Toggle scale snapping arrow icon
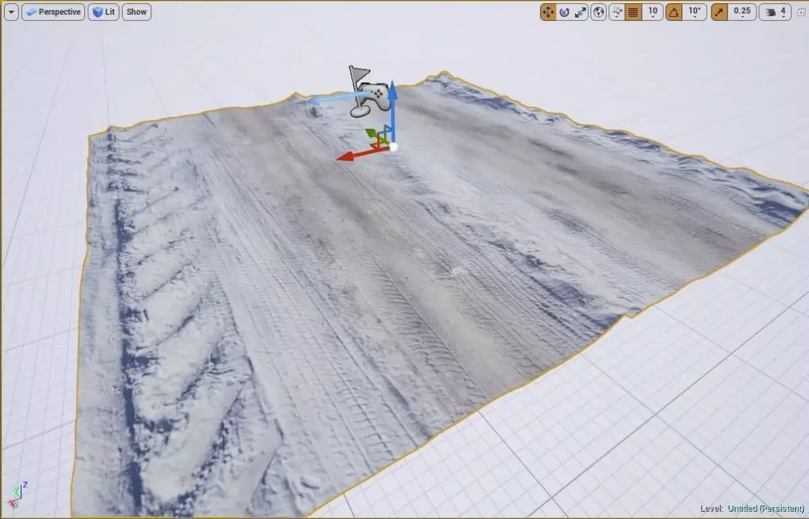The image size is (809, 519). [x=719, y=12]
